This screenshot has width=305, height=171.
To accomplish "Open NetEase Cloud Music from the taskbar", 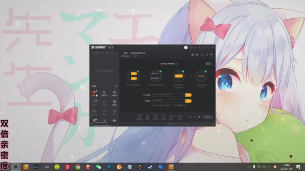I will 67,167.
